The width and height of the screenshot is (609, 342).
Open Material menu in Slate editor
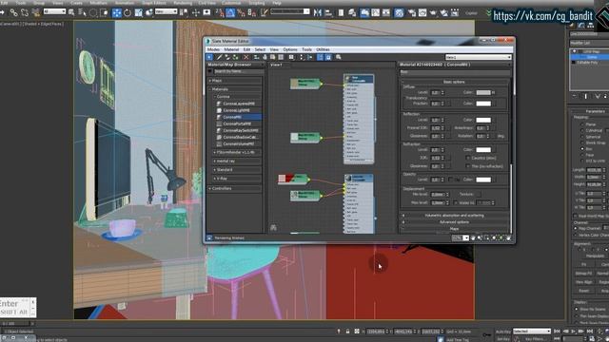(x=231, y=49)
